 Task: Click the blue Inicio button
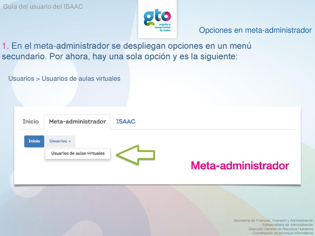[x=34, y=141]
